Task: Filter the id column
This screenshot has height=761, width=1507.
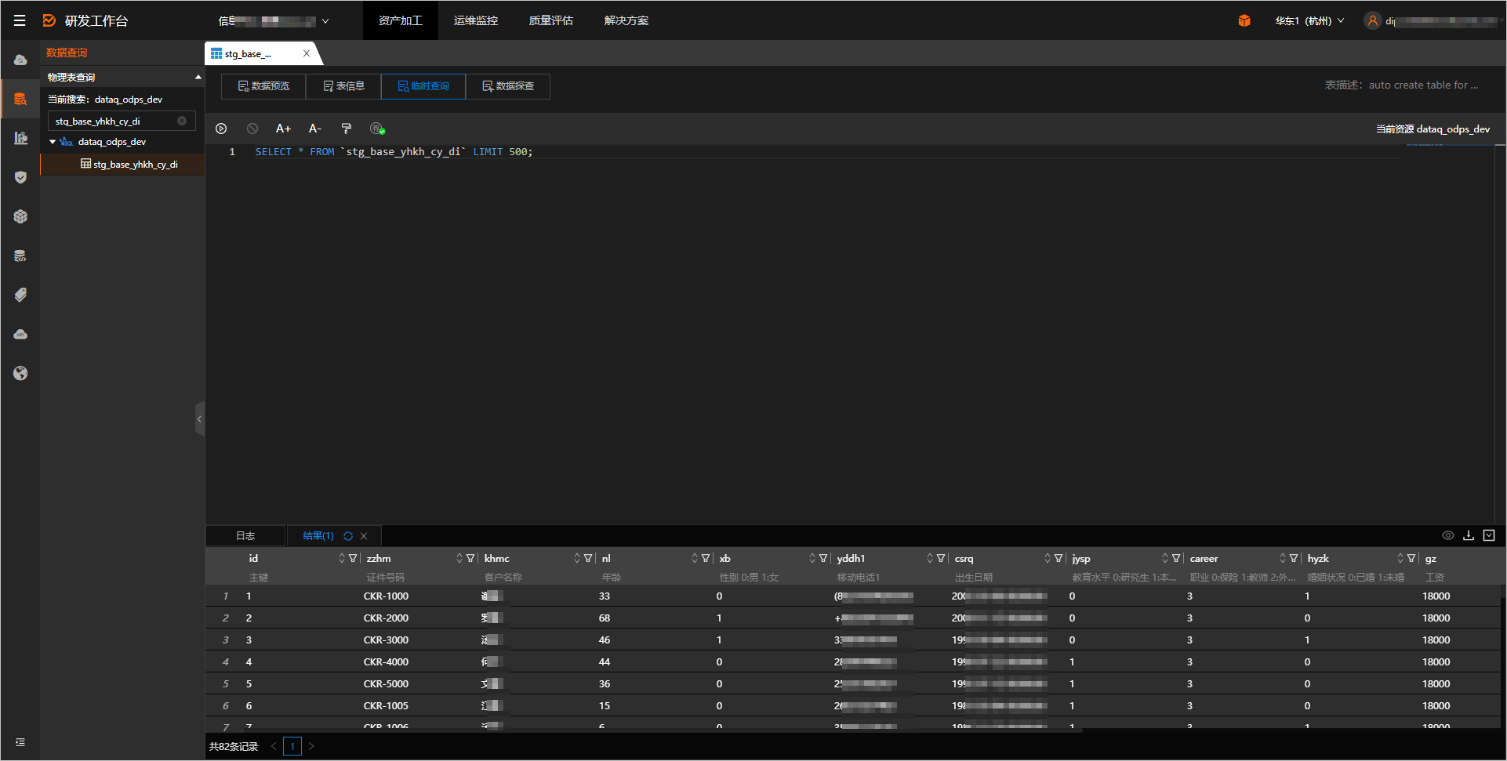Action: coord(353,558)
